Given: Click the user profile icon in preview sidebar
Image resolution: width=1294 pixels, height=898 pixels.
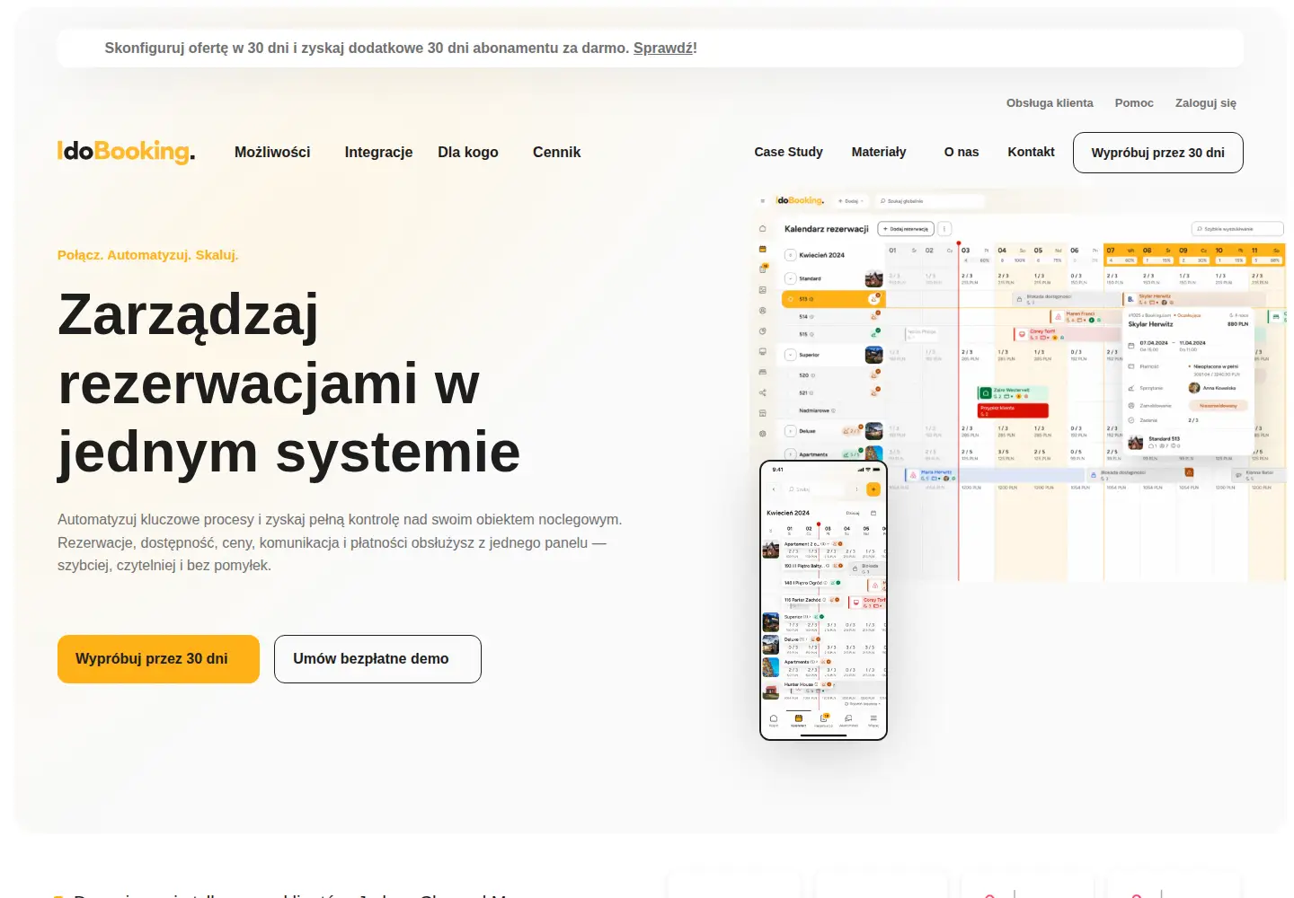Looking at the screenshot, I should [762, 311].
